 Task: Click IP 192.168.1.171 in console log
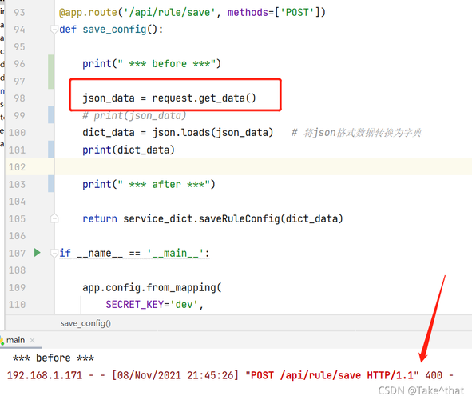(x=45, y=375)
